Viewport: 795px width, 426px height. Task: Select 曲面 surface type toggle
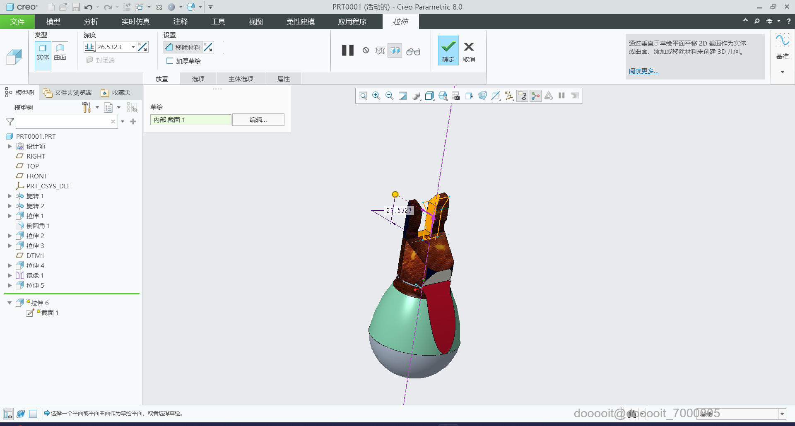point(60,52)
